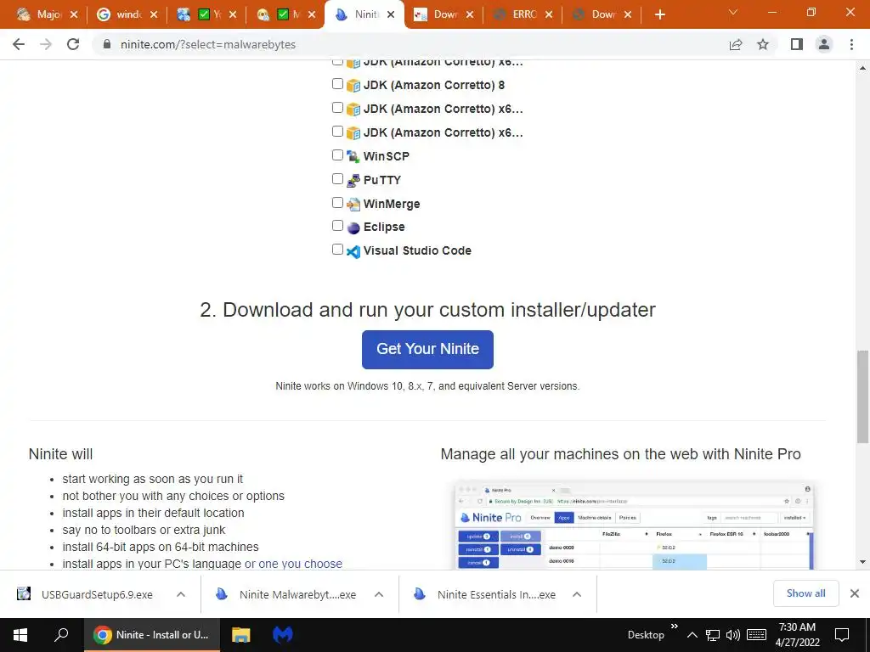Click the Eclipse app icon
870x652 pixels.
pyautogui.click(x=353, y=228)
